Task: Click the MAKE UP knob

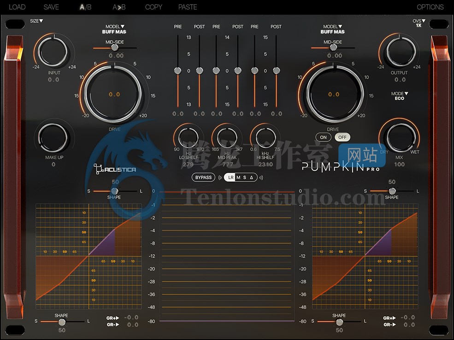Action: [x=53, y=138]
